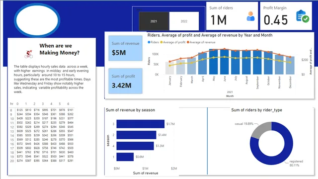The width and height of the screenshot is (318, 179).
Task: Click the $125 cell in hour 8 row
Action: point(20,110)
